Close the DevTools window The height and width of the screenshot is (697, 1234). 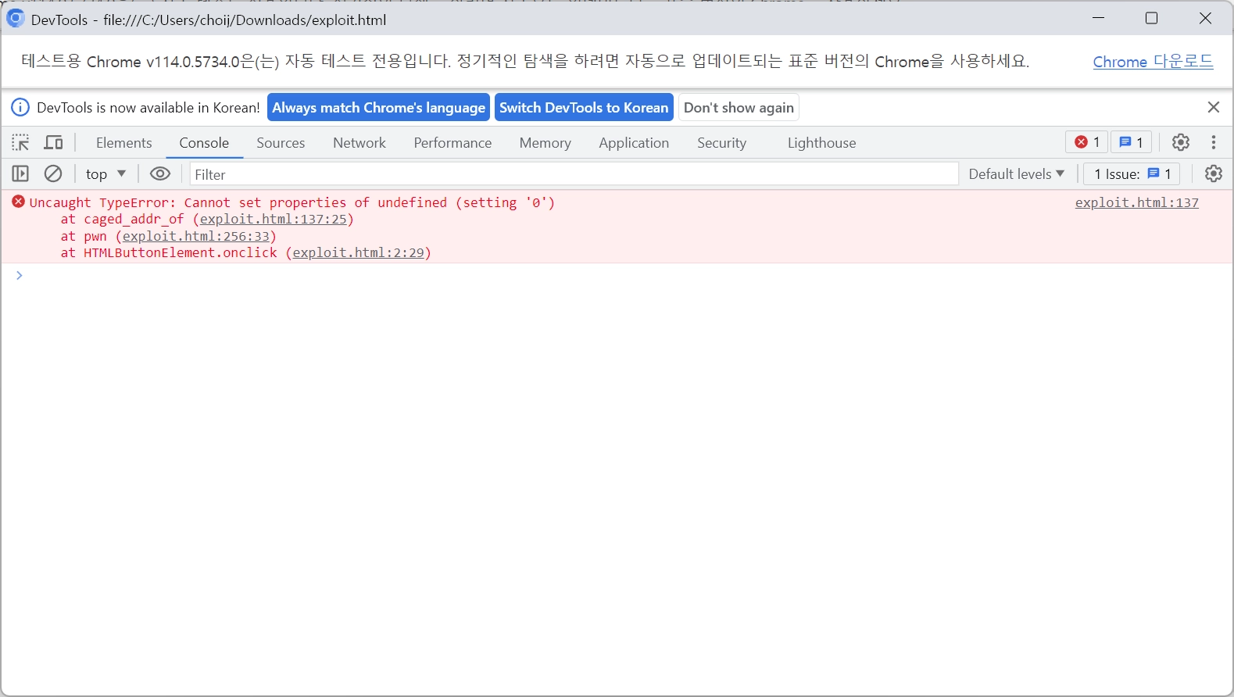[x=1205, y=18]
